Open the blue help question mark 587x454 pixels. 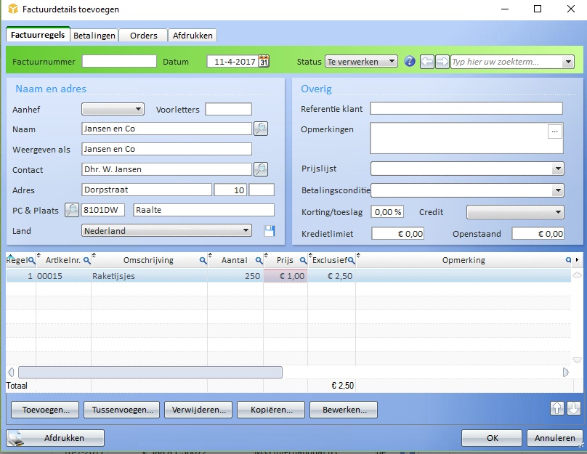(x=410, y=62)
